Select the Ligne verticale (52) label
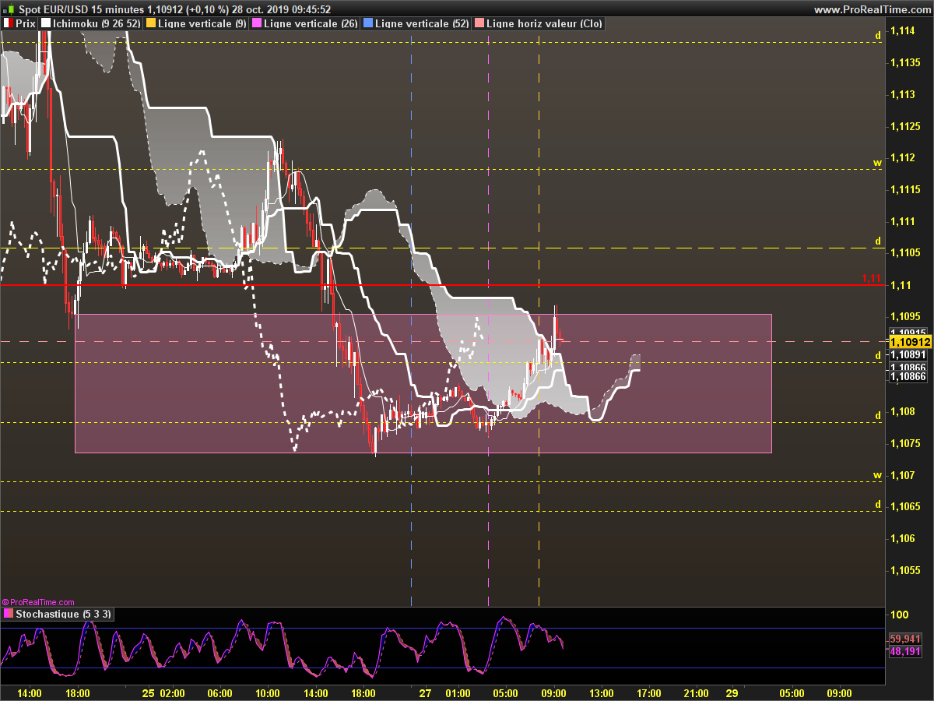The image size is (934, 701). pos(422,23)
